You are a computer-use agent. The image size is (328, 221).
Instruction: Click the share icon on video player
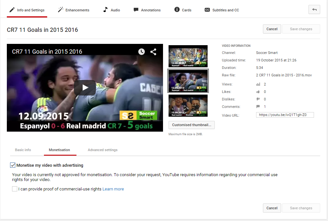pyautogui.click(x=153, y=52)
